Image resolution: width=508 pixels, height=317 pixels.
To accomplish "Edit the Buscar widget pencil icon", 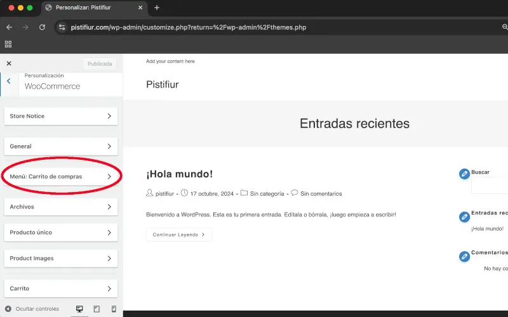I will 464,174.
